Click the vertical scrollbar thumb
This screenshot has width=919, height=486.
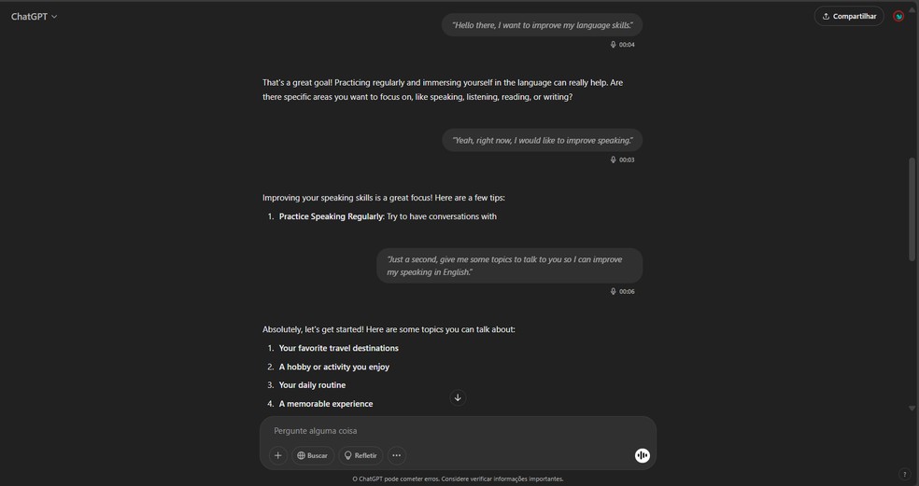pyautogui.click(x=912, y=209)
